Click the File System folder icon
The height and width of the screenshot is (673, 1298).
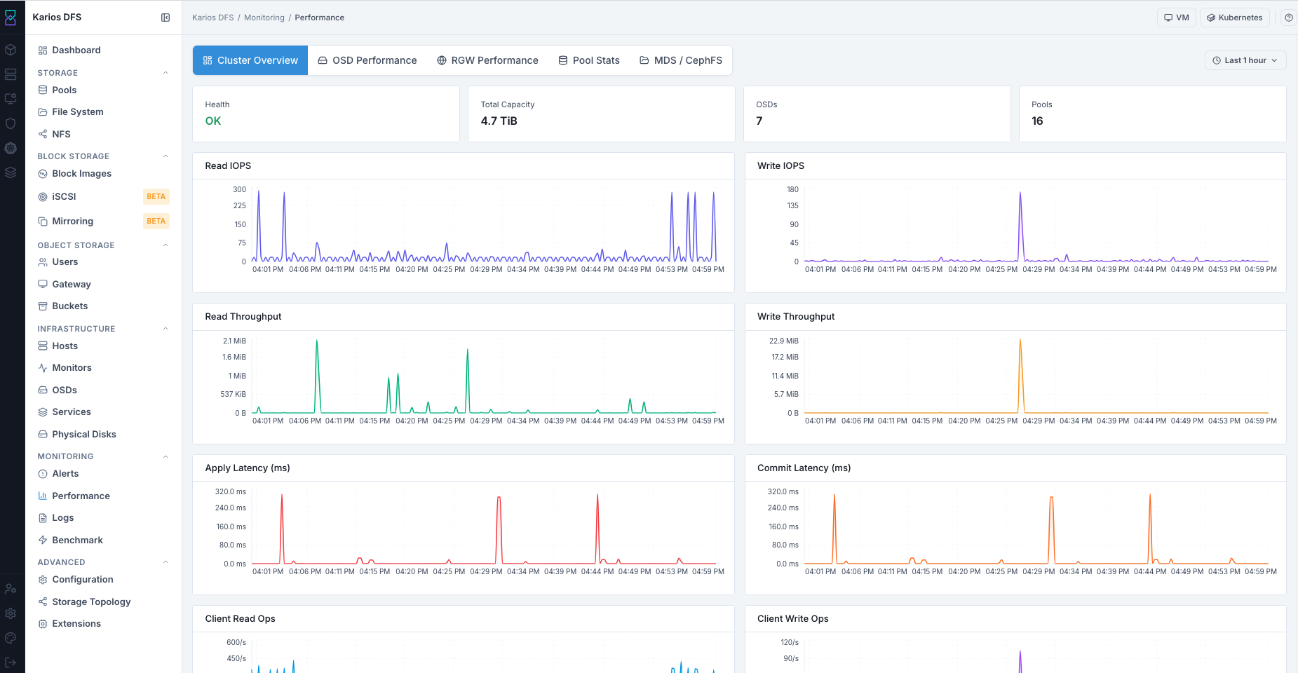coord(43,112)
